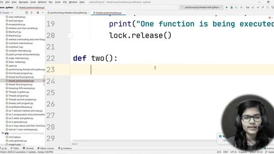Open the Run menu

click(51, 2)
